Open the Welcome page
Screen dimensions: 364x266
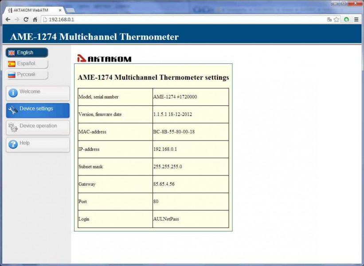tap(38, 93)
